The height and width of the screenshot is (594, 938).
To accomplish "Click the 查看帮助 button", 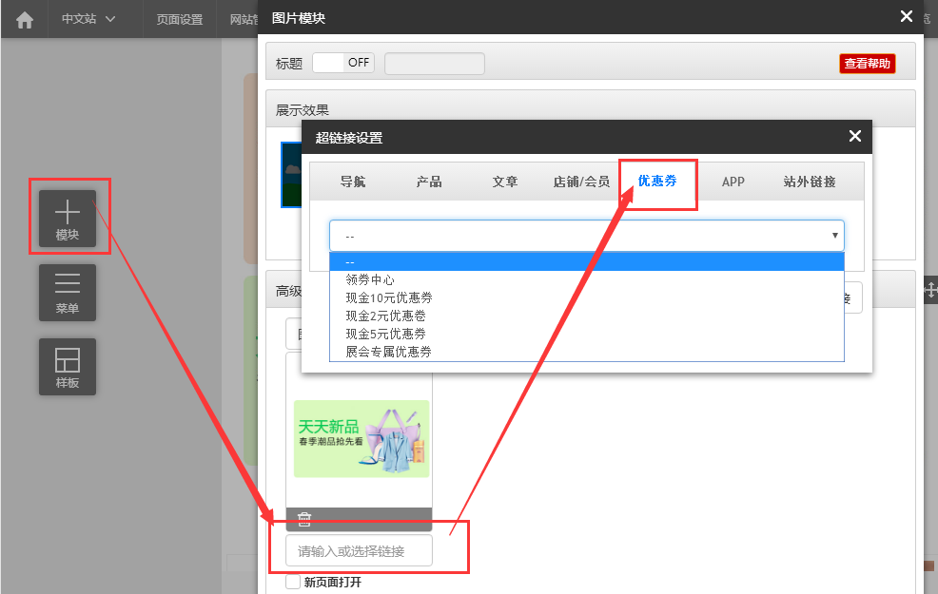I will coord(867,64).
